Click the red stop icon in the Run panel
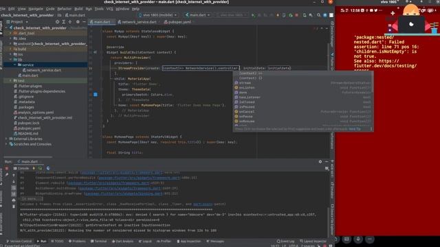This screenshot has height=247, width=440. pyautogui.click(x=7, y=168)
